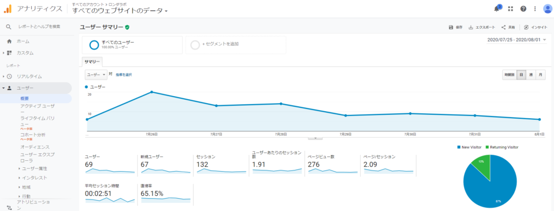Open ライフタイム バリュー report

tap(37, 121)
